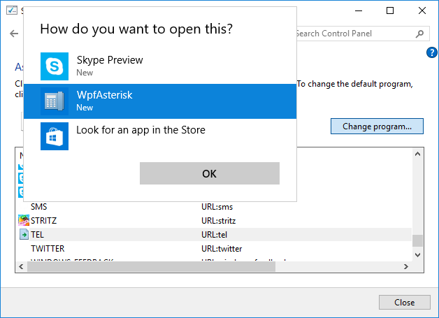Click the horizontal scrollbar right arrow
The height and width of the screenshot is (318, 439).
point(406,266)
